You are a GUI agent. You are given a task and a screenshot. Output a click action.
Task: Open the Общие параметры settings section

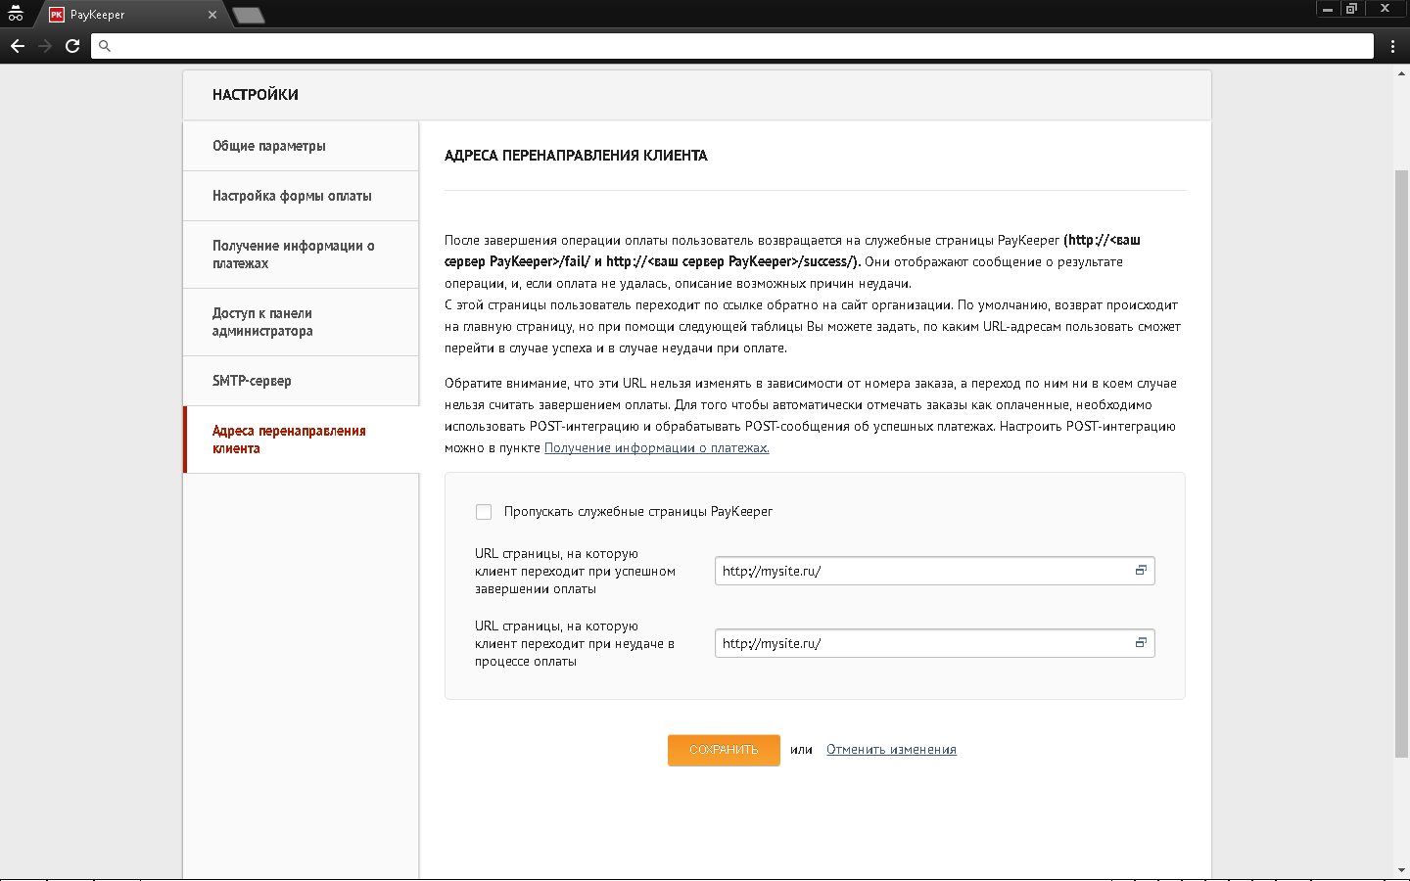[269, 146]
